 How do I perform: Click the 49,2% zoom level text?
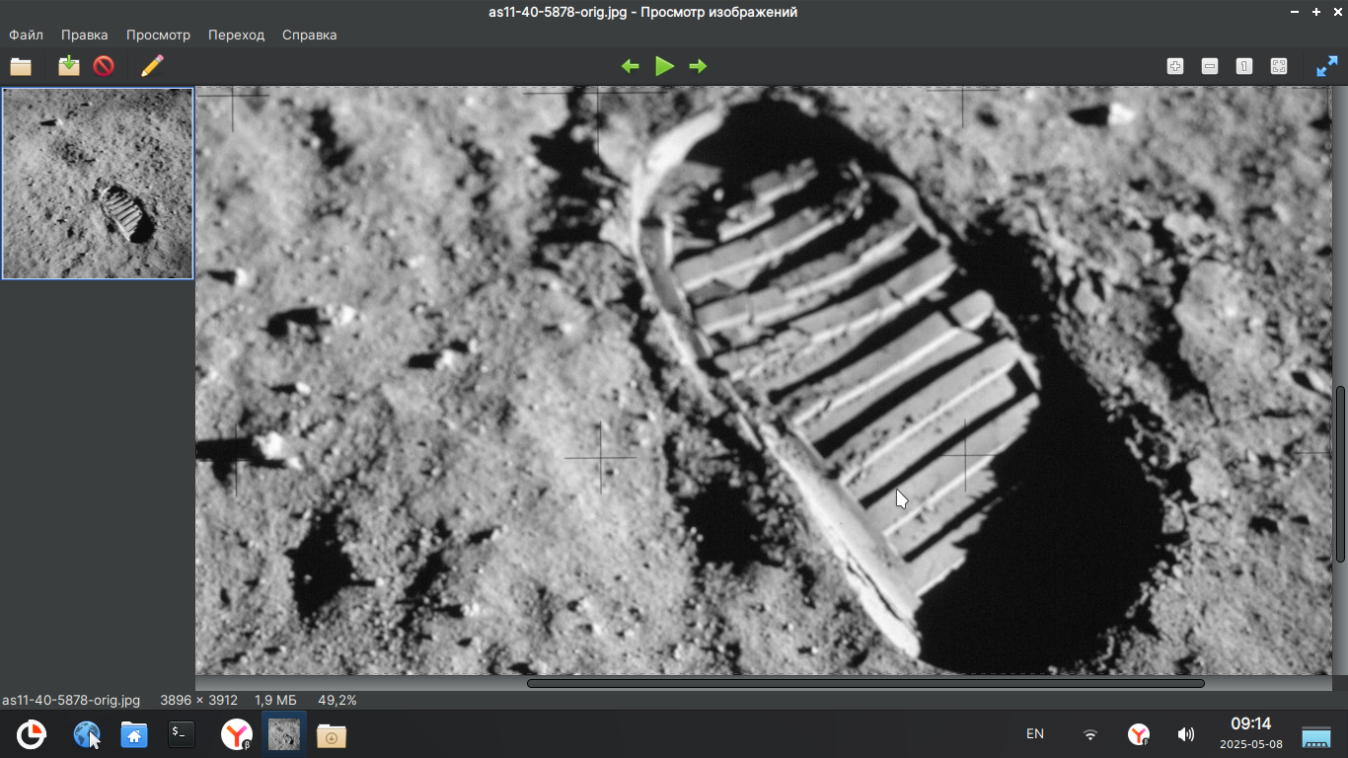337,700
